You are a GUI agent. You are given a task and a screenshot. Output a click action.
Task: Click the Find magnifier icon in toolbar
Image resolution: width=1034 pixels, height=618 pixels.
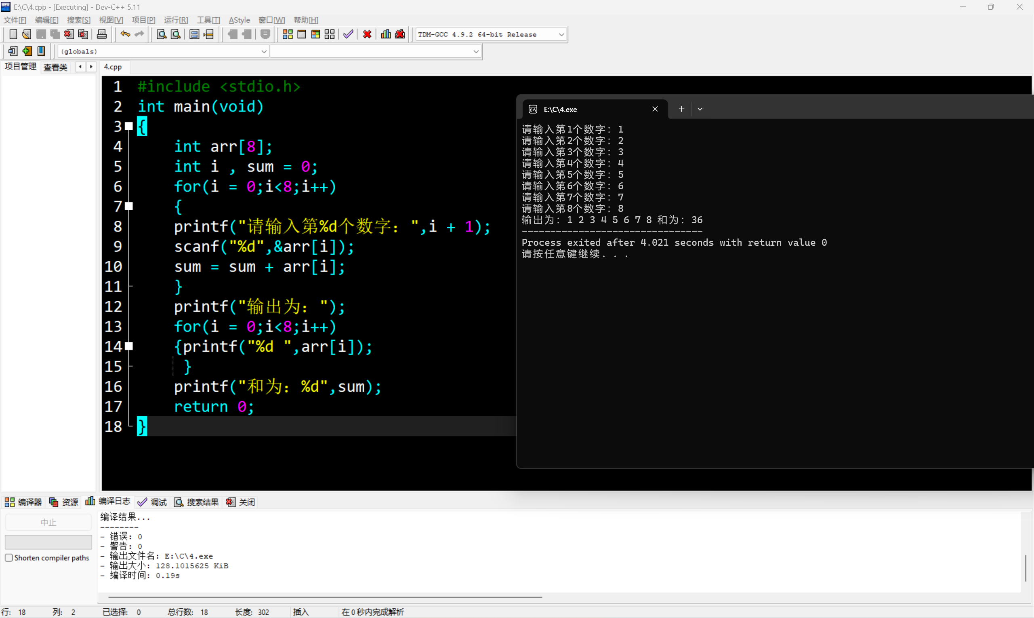(162, 34)
